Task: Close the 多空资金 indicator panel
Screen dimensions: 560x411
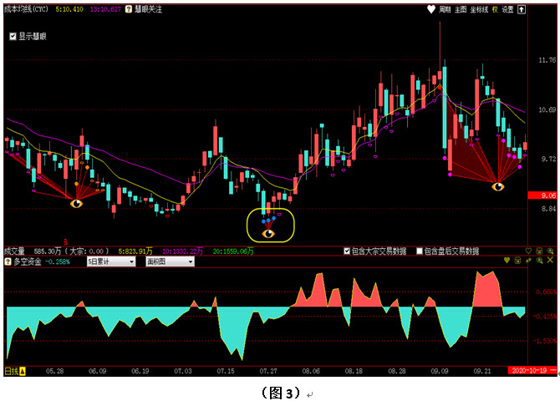Action: coord(549,261)
